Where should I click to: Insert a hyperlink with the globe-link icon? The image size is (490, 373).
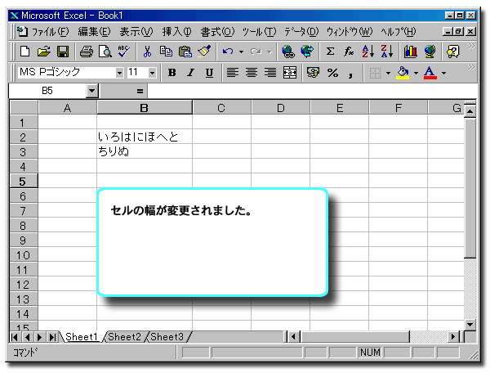pyautogui.click(x=287, y=52)
